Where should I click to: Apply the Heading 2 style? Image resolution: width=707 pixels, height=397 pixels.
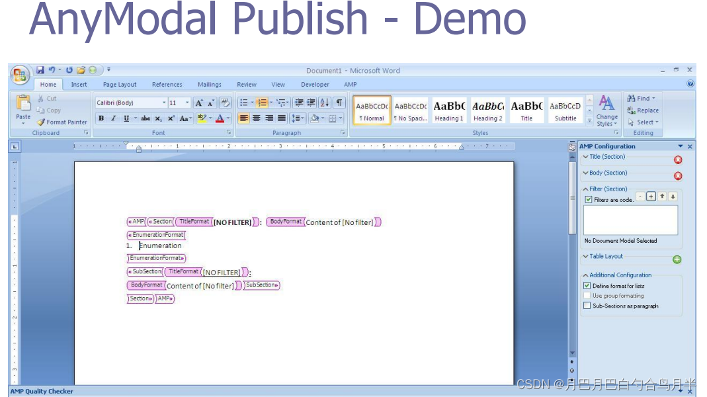tap(488, 110)
